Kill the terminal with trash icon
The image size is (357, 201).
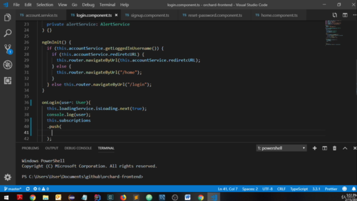335,148
